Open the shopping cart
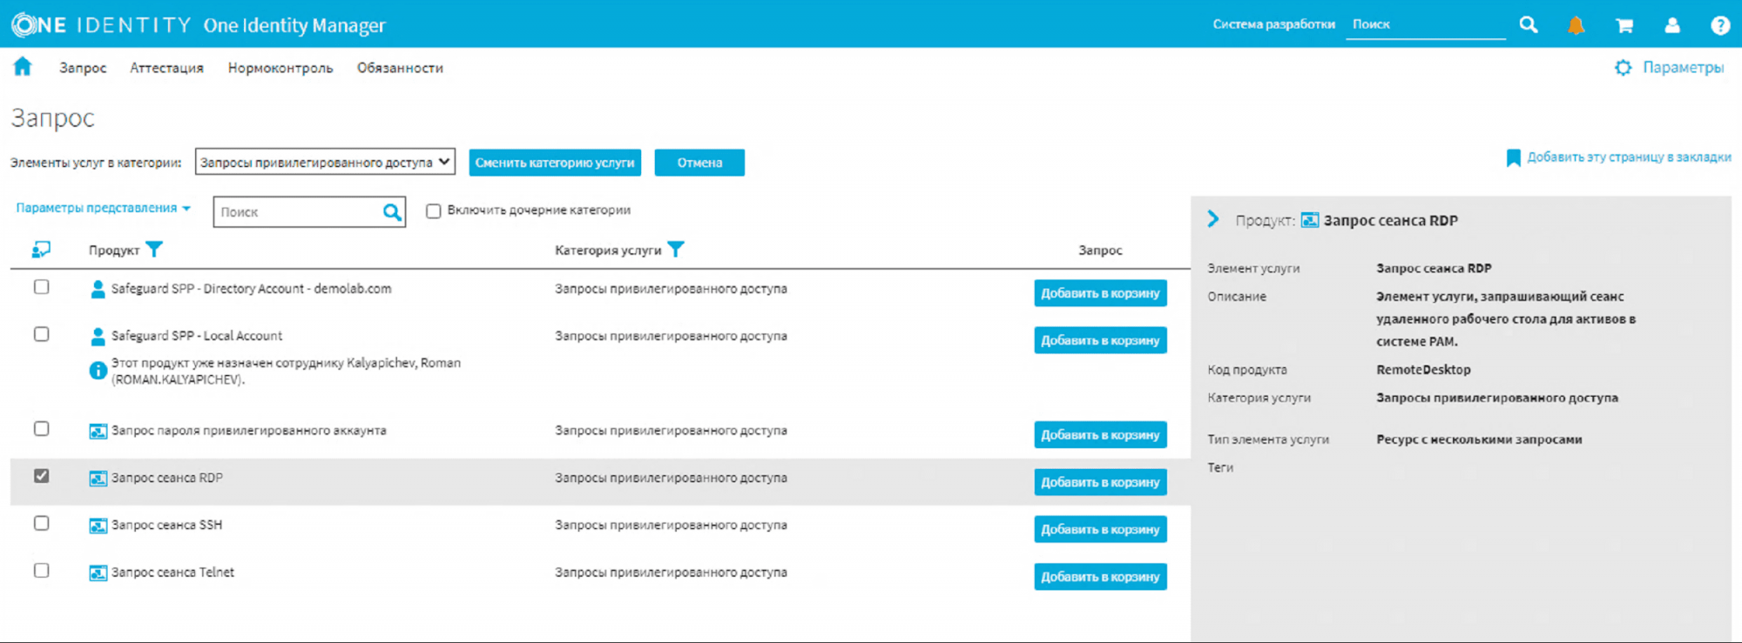Viewport: 1742px width, 643px height. (x=1624, y=25)
